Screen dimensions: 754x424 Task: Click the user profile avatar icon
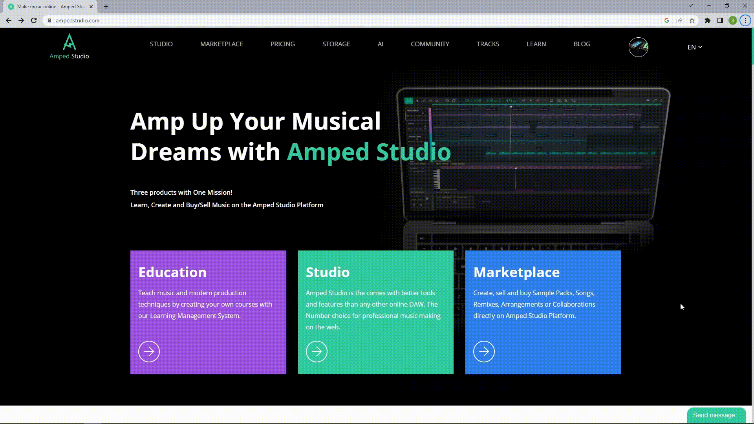click(x=638, y=47)
